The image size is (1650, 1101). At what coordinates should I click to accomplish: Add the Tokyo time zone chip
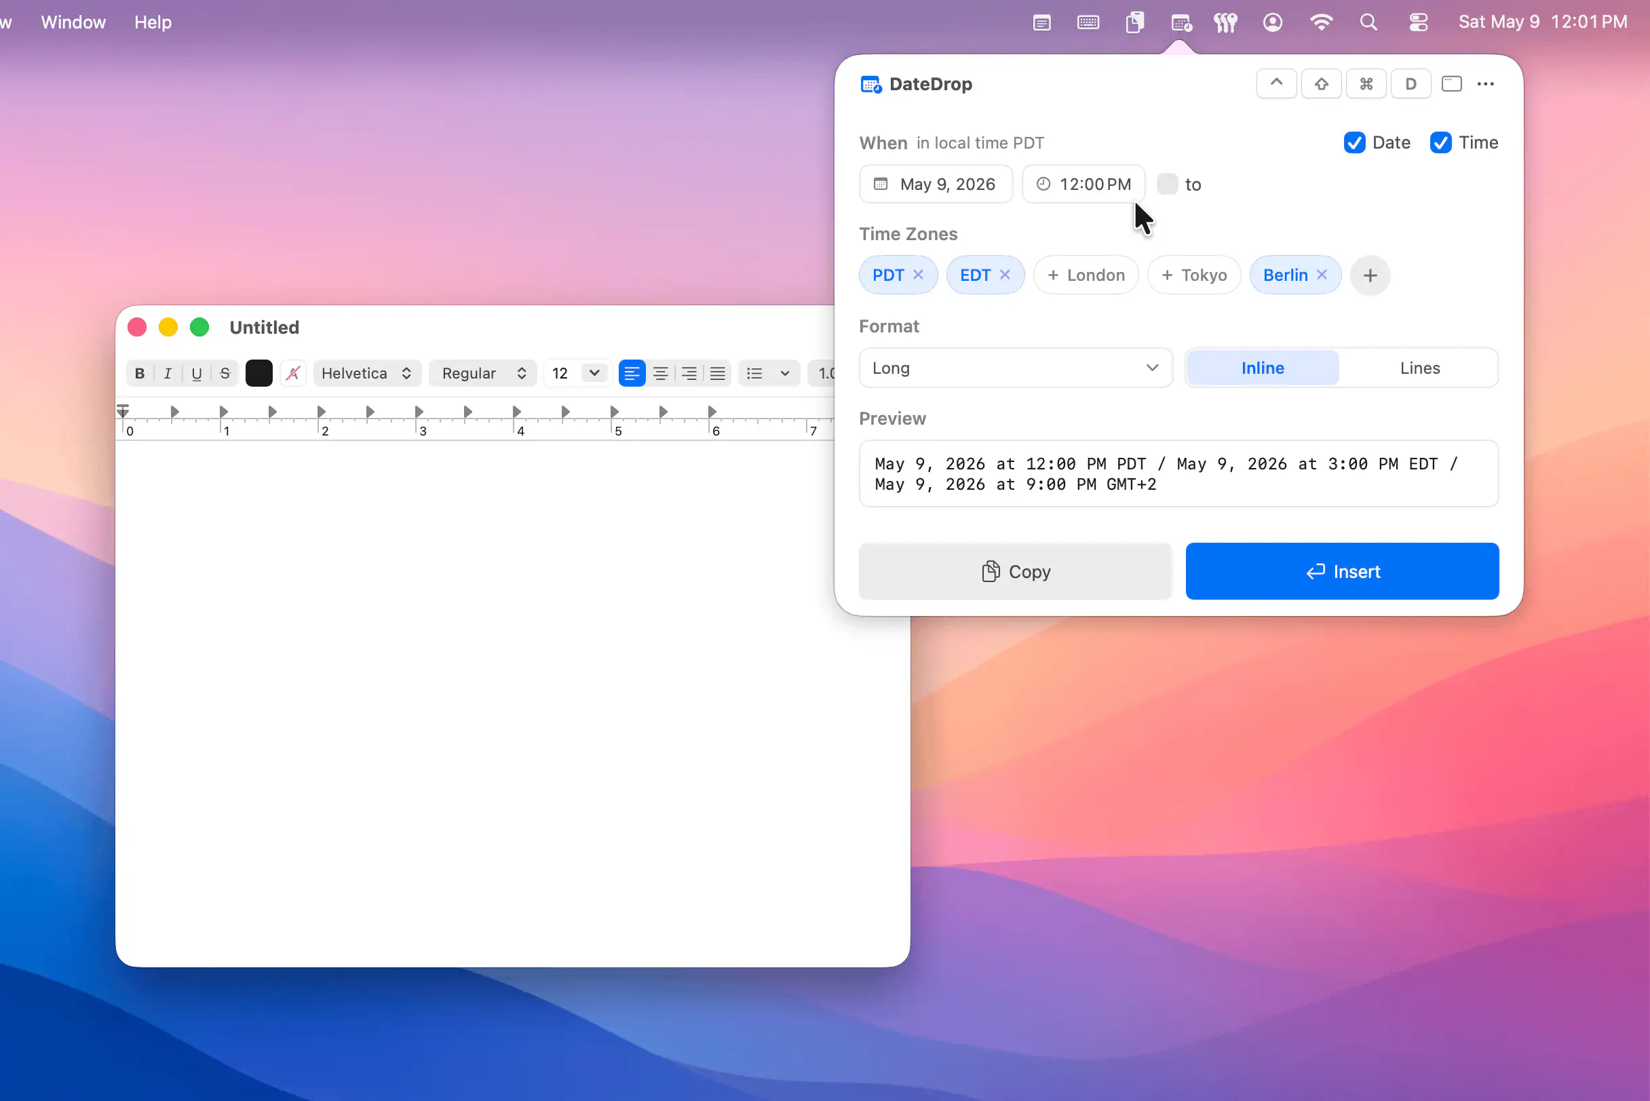[1193, 275]
